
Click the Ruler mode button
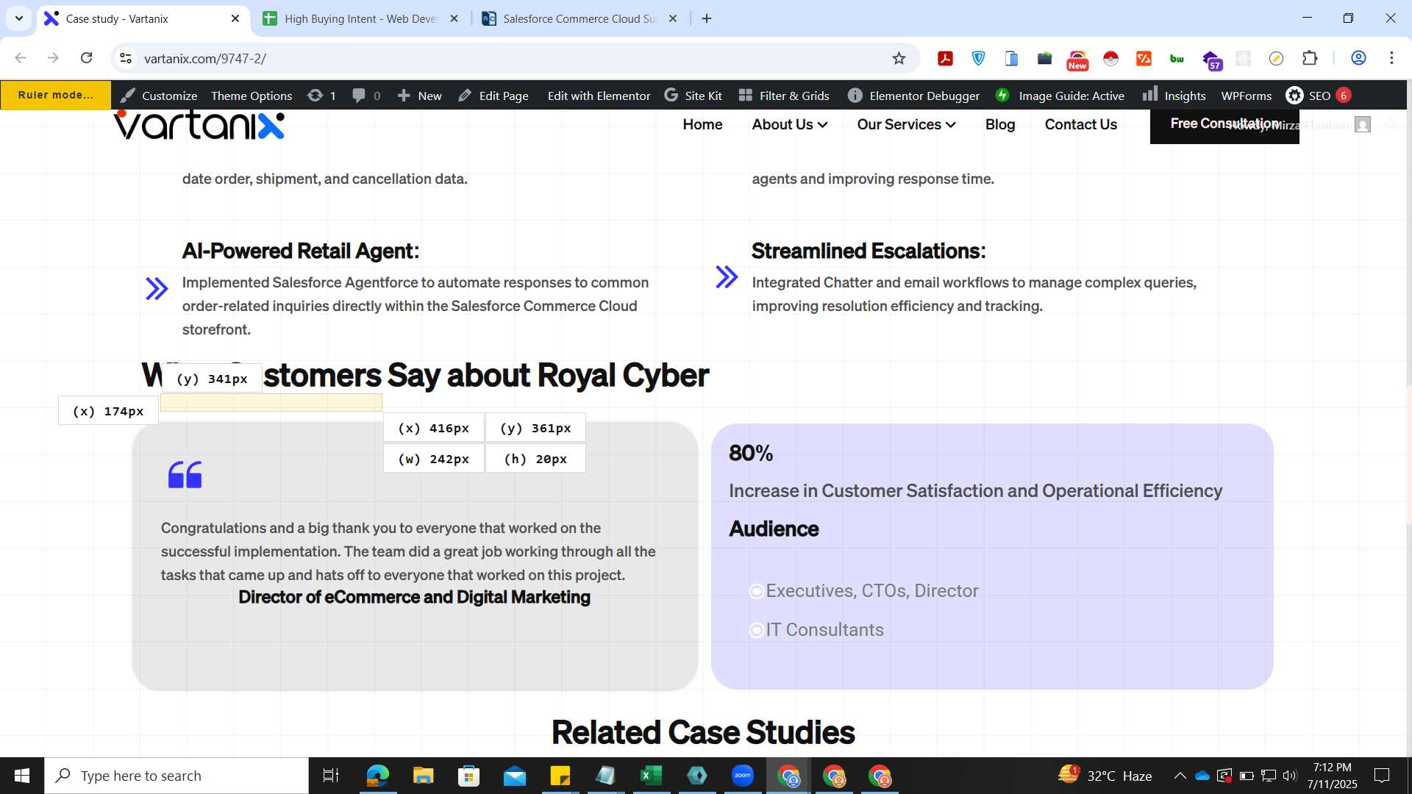(x=56, y=95)
